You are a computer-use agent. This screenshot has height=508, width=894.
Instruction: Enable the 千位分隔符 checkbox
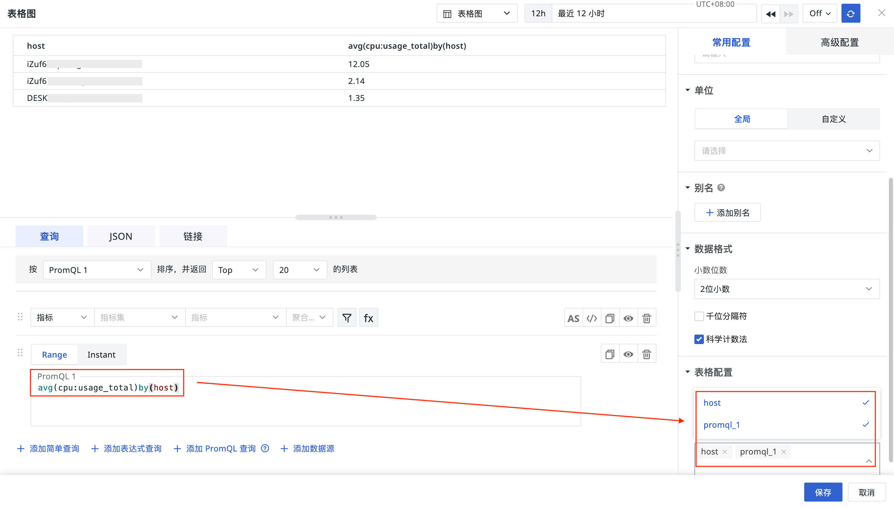(699, 316)
